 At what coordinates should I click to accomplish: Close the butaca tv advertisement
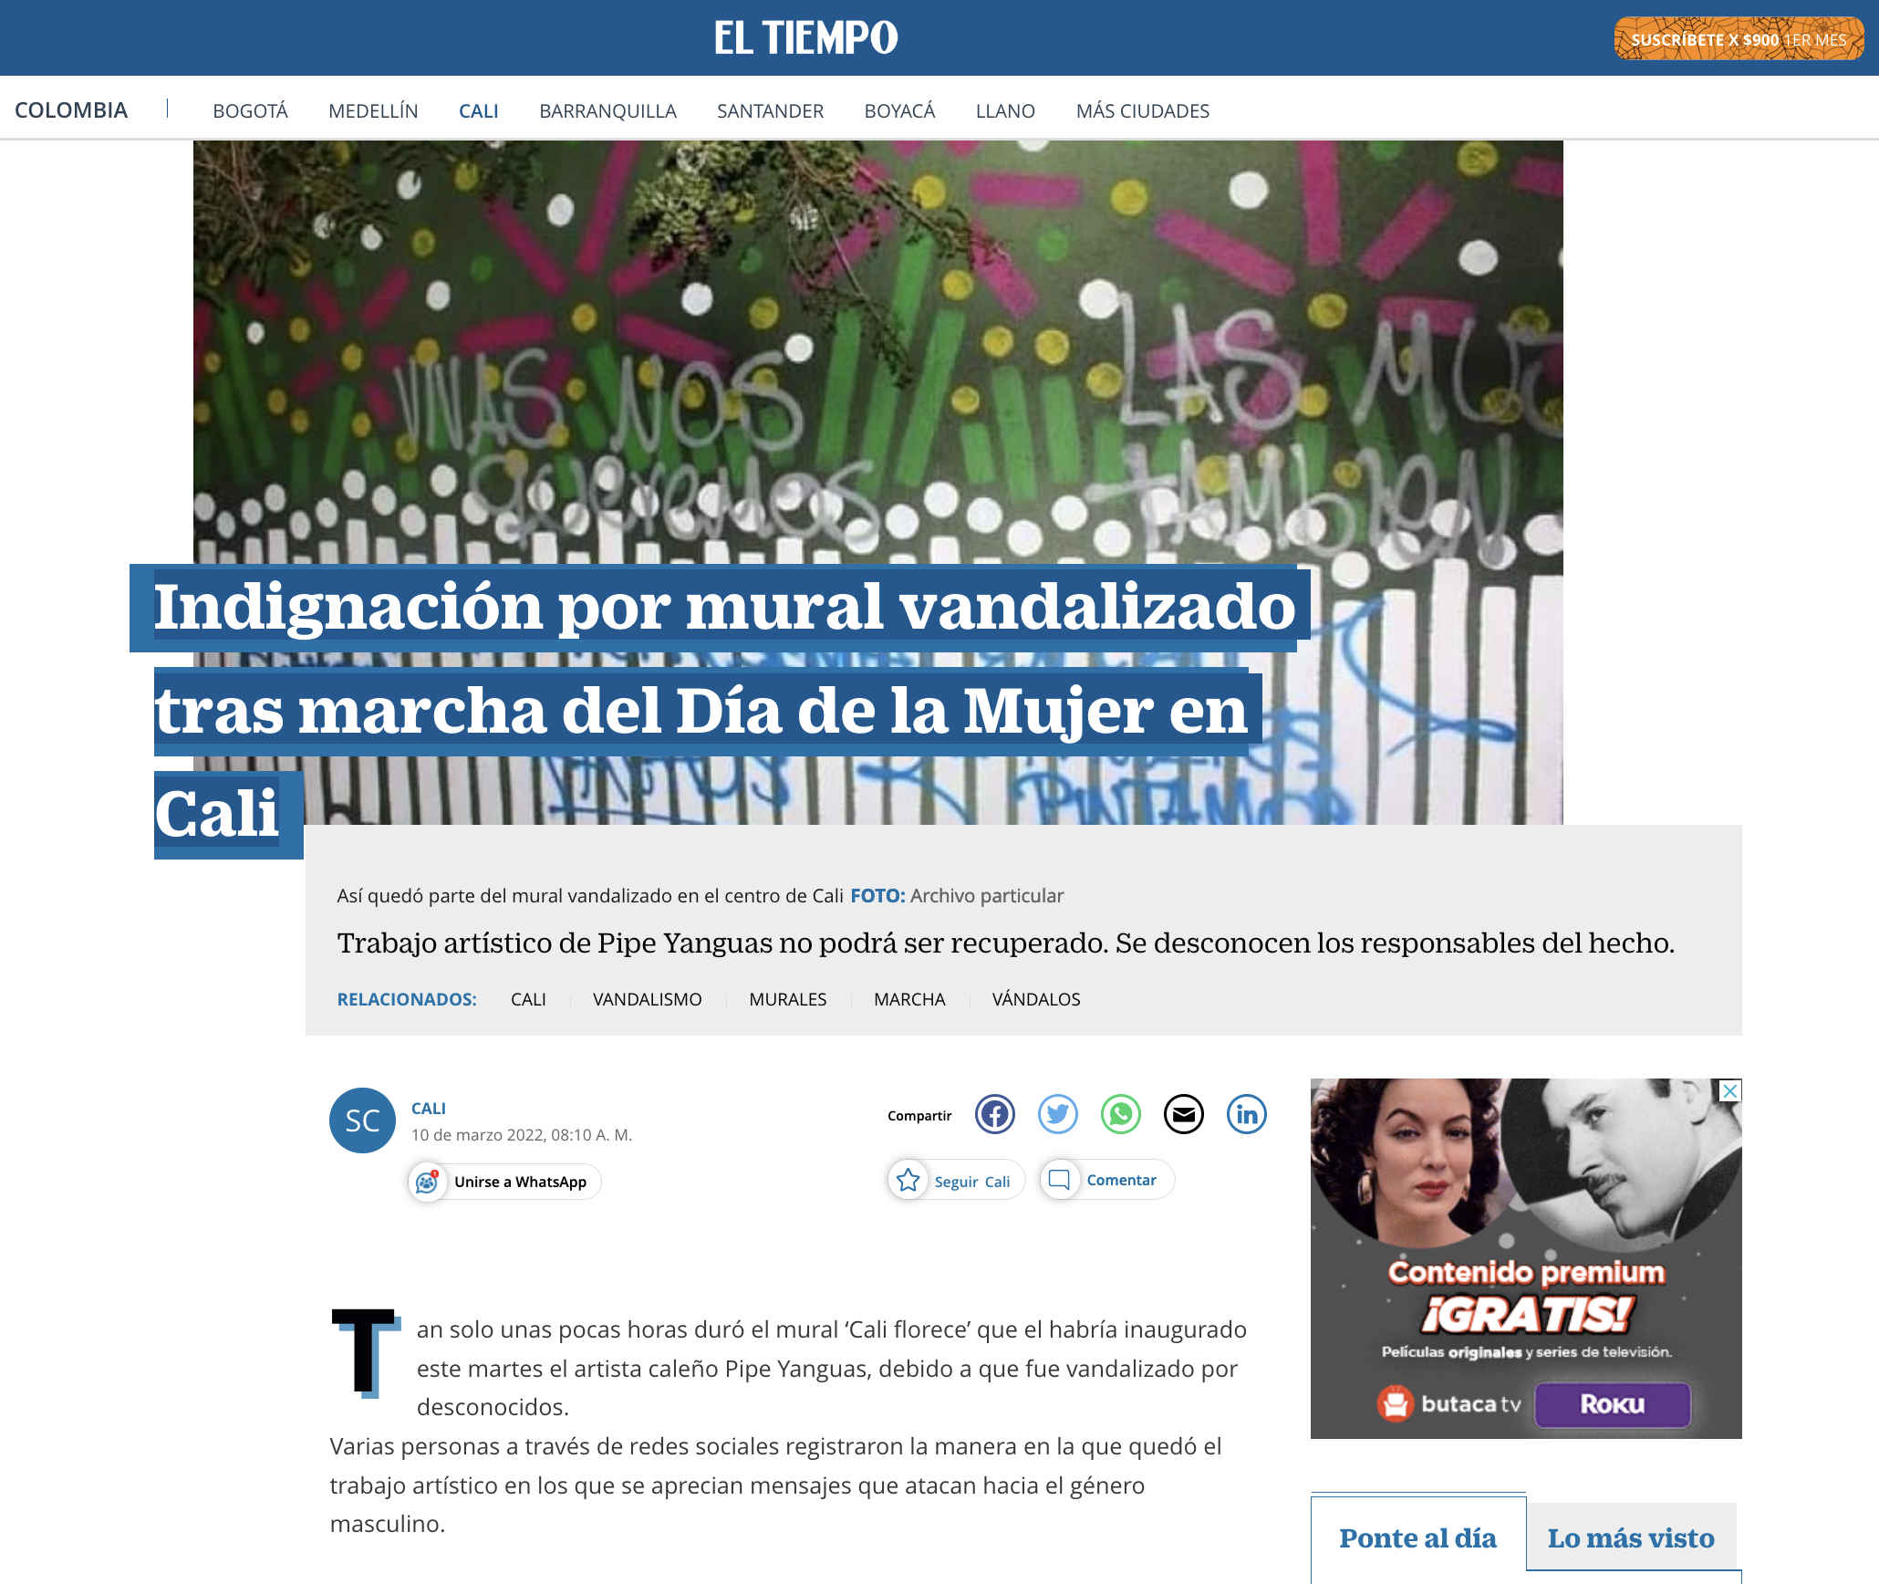tap(1729, 1090)
